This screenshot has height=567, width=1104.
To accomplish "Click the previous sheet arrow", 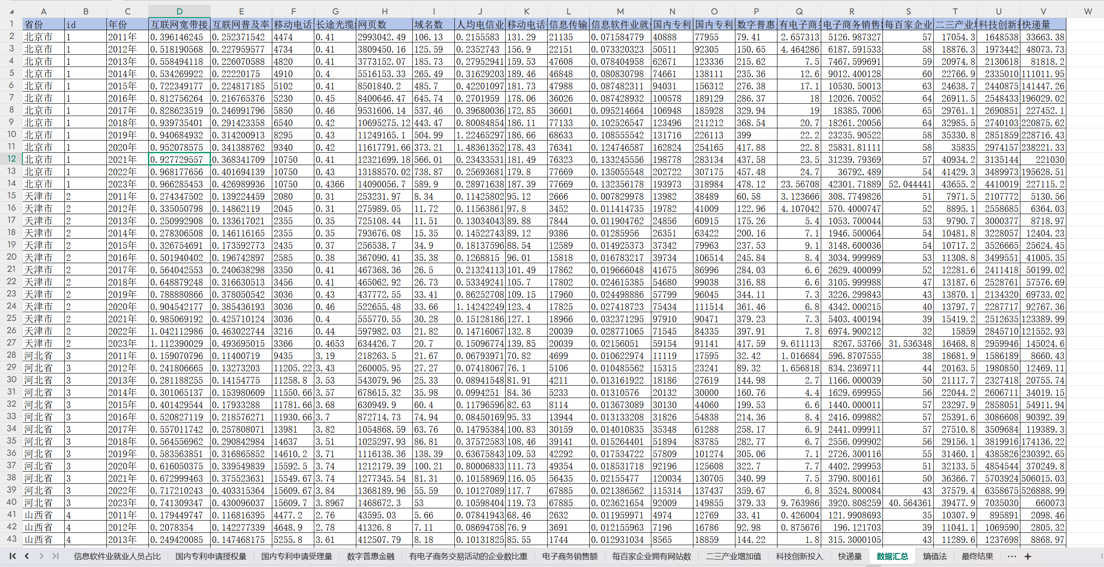I will (x=27, y=556).
